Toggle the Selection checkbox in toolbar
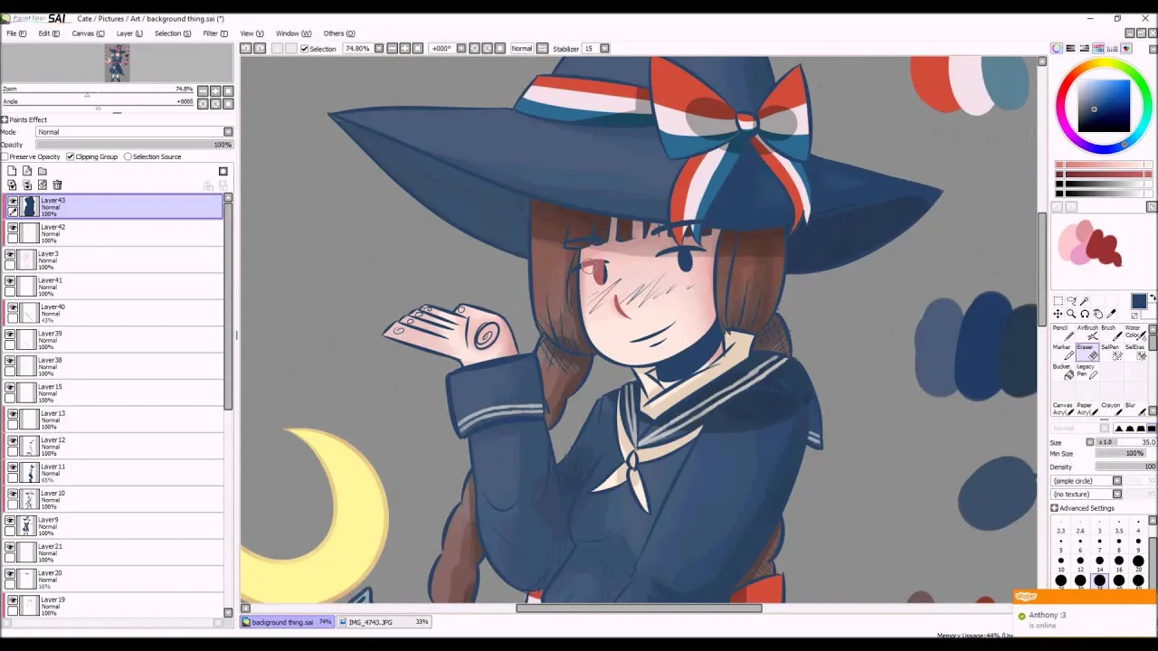Image resolution: width=1158 pixels, height=651 pixels. tap(305, 49)
